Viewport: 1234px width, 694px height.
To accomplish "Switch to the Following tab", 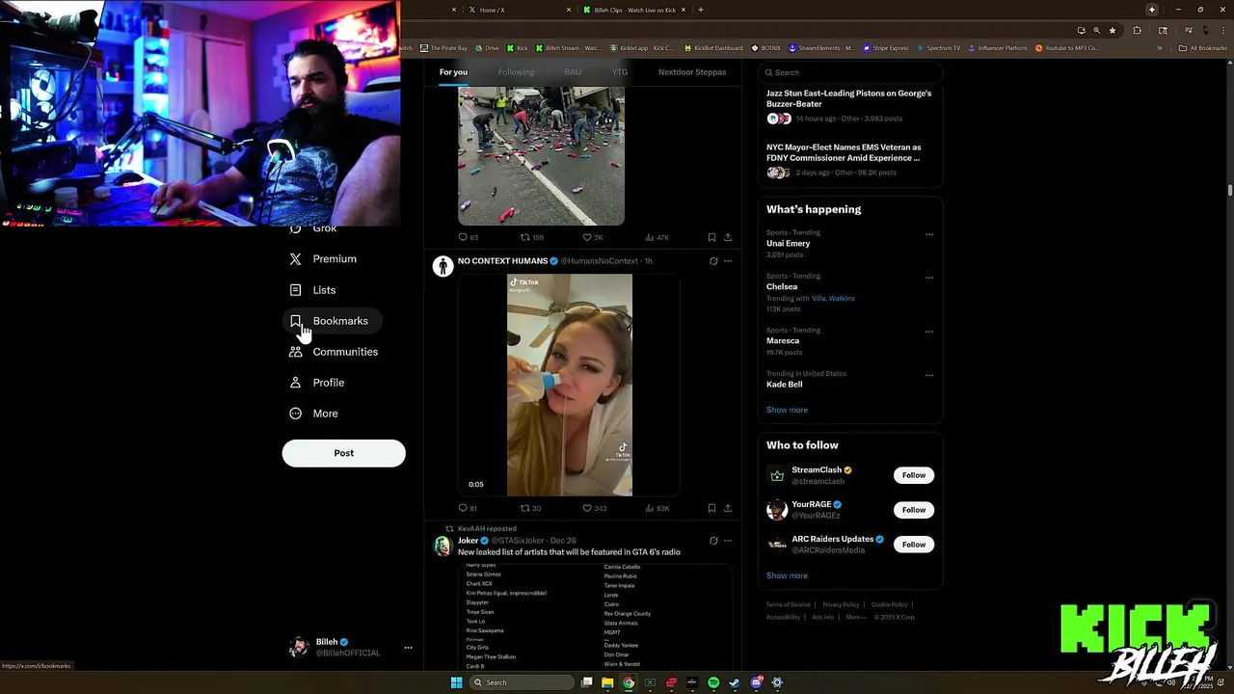I will (x=516, y=72).
